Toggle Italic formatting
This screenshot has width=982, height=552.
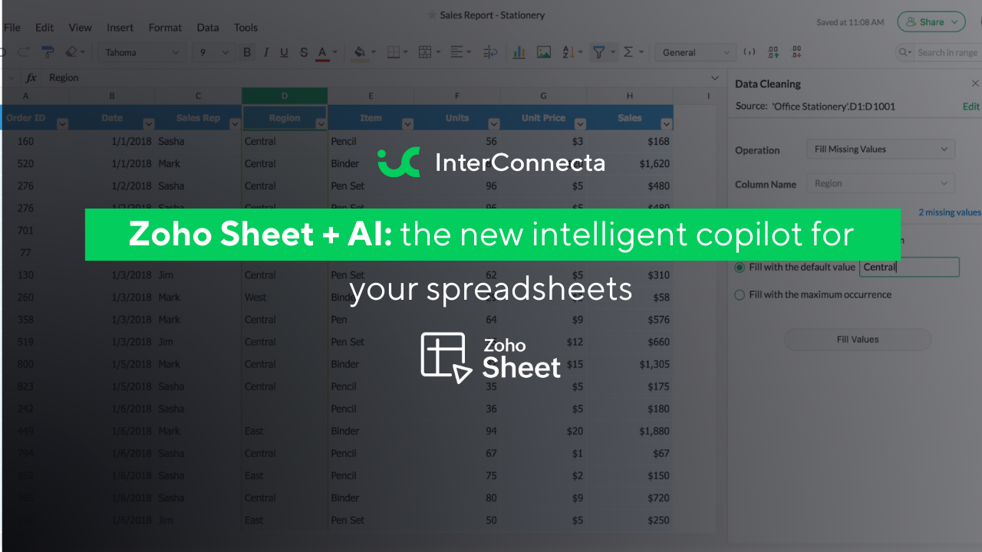tap(265, 52)
